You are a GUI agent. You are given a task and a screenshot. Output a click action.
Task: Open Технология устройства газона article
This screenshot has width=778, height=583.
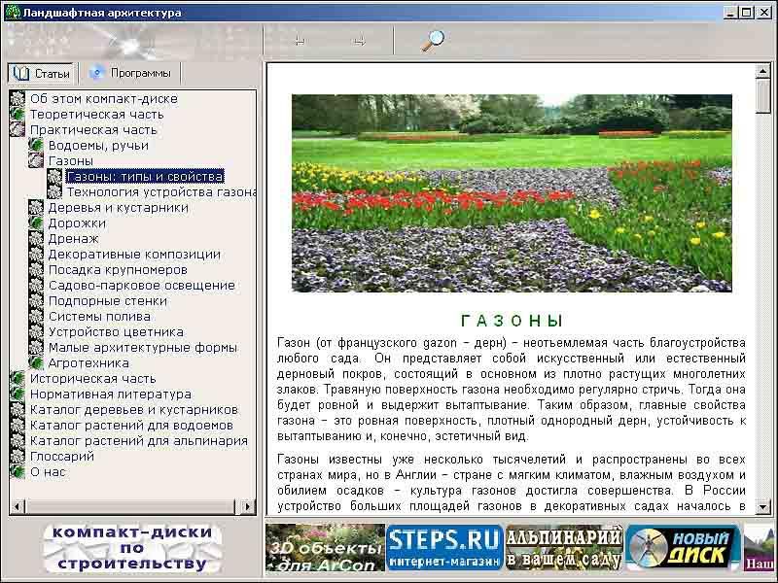[161, 192]
